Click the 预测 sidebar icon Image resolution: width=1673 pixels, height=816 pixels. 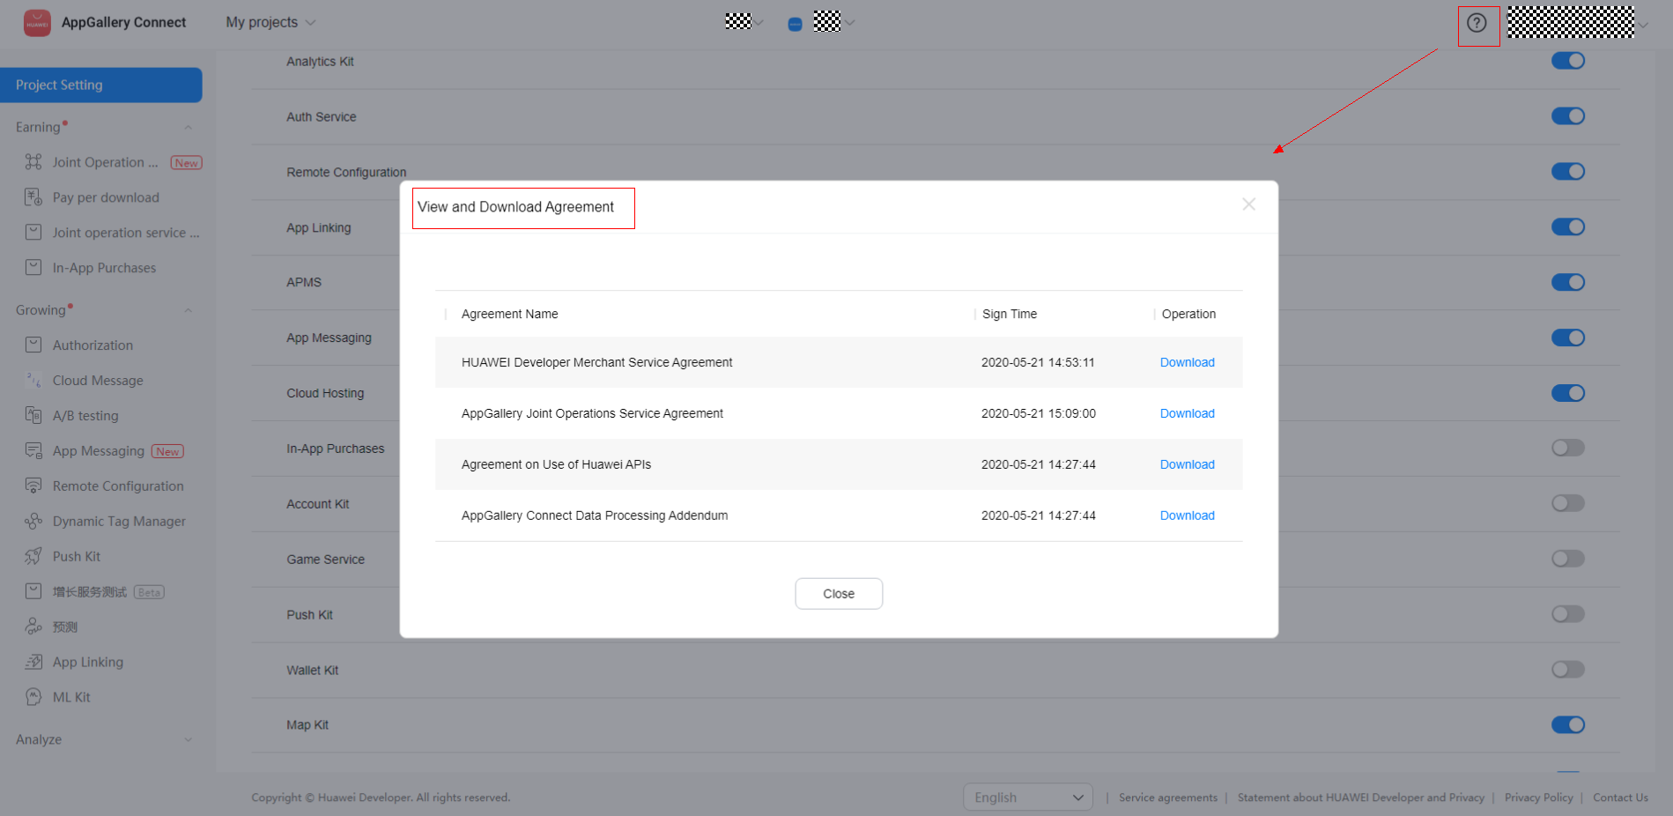point(33,627)
